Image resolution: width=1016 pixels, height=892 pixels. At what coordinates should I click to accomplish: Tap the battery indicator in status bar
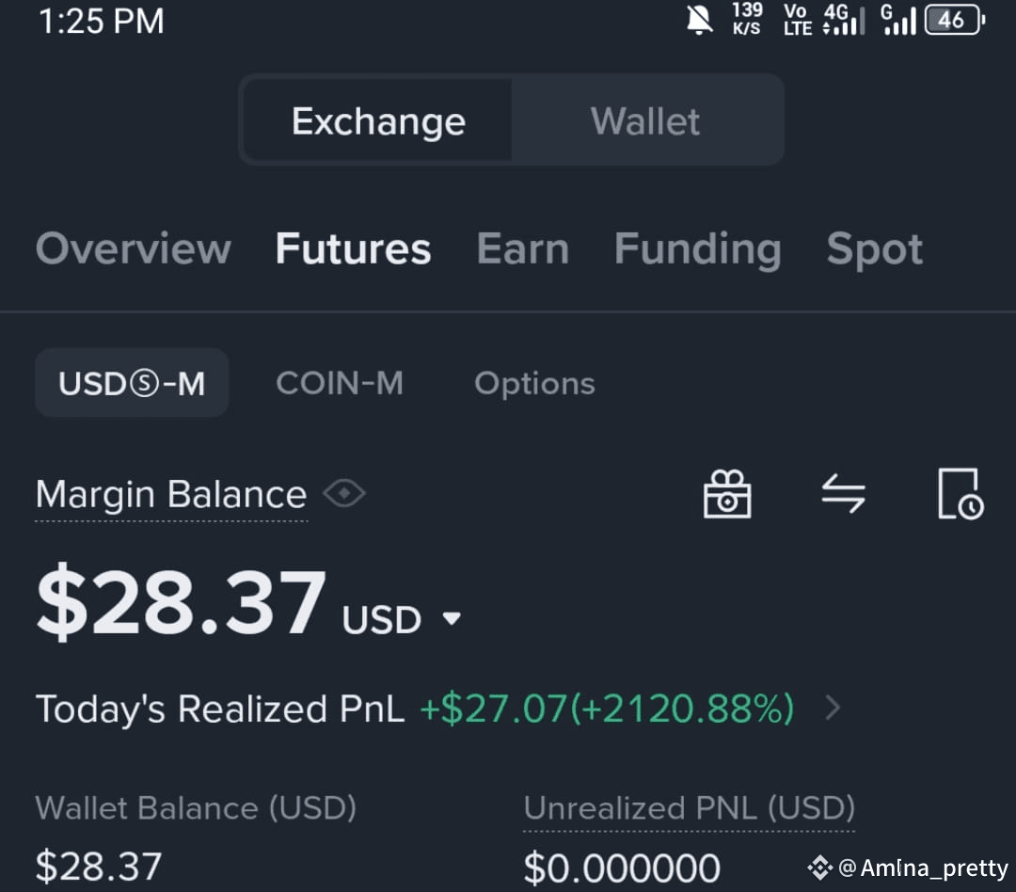(954, 19)
